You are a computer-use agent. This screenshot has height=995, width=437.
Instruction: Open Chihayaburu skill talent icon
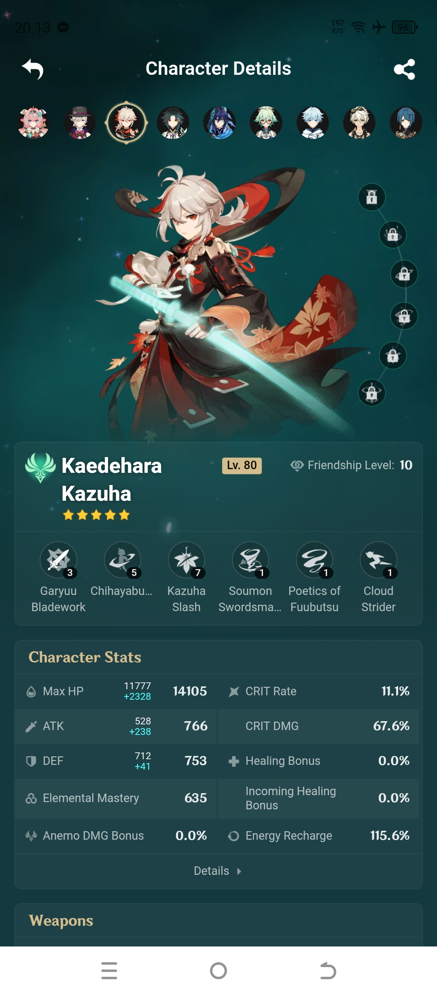[x=123, y=560]
